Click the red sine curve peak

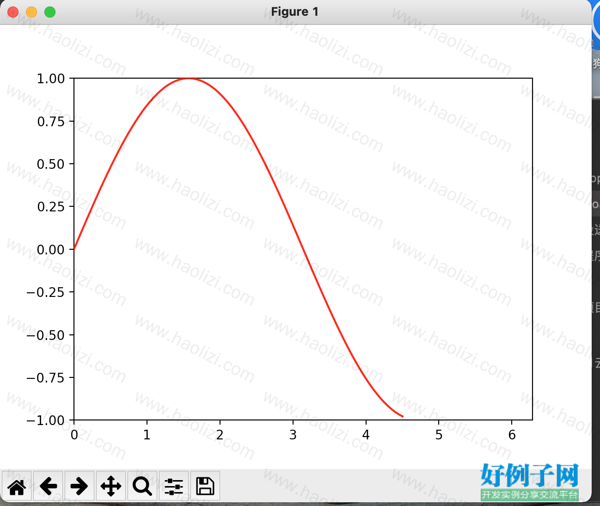(188, 79)
